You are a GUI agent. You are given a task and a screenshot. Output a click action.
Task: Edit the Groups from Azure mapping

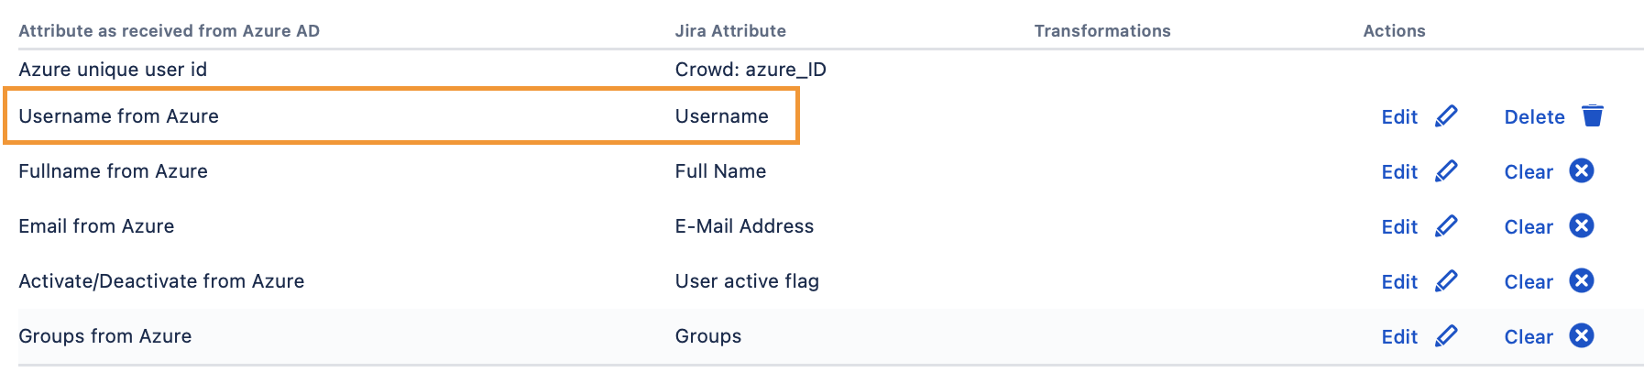tap(1399, 337)
